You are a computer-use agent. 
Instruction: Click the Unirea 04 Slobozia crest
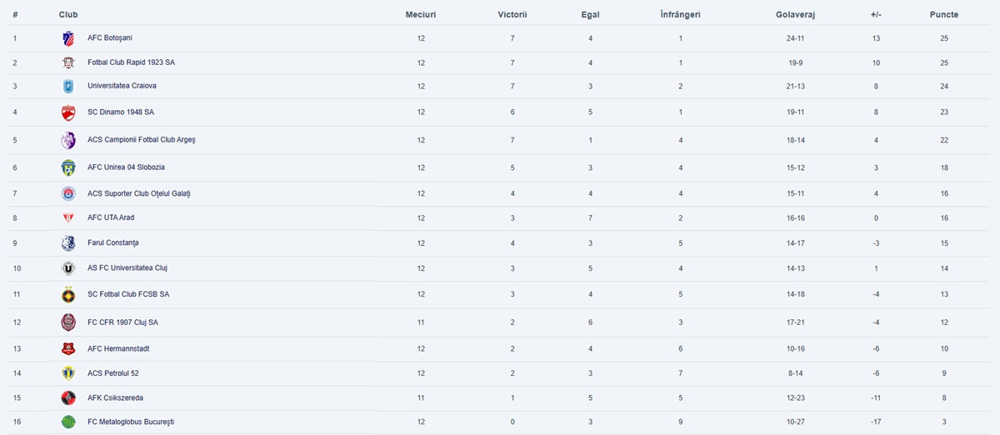68,167
